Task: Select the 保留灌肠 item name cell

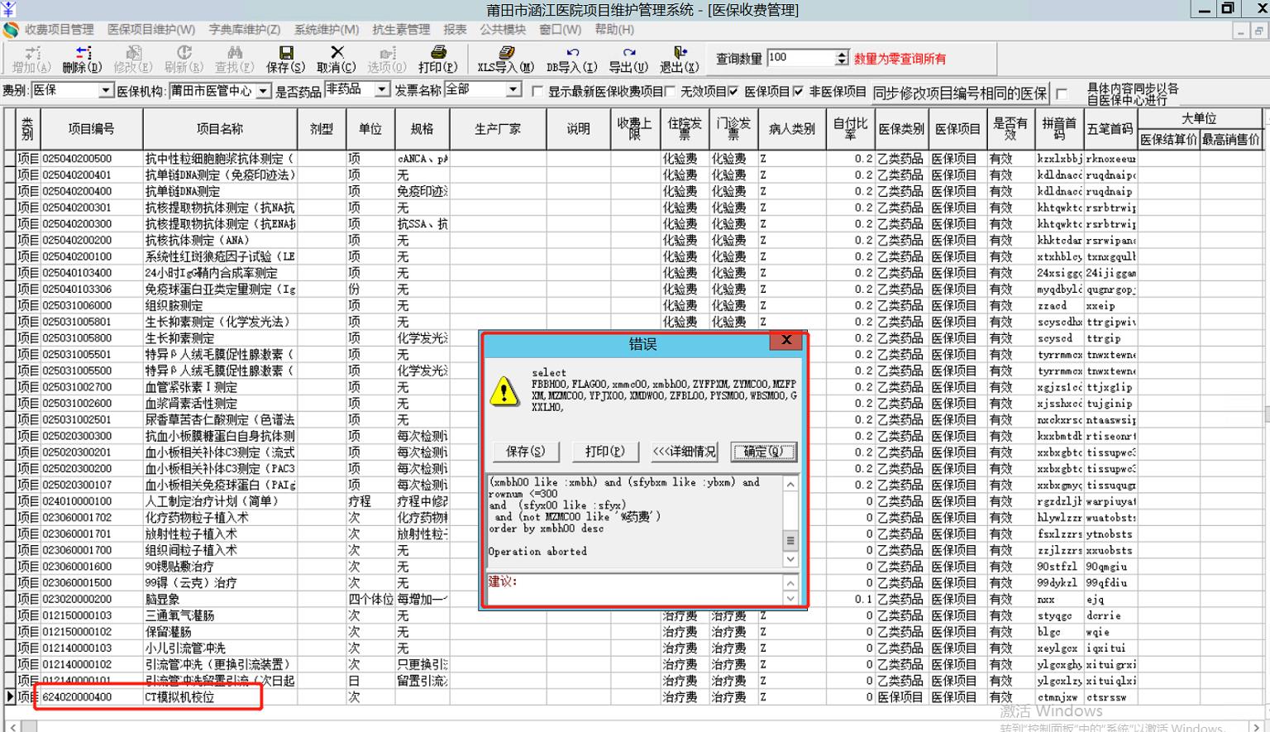Action: pos(220,632)
